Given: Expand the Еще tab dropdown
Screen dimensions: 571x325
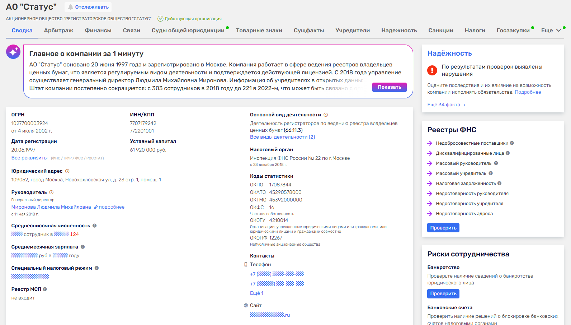Looking at the screenshot, I should (551, 31).
